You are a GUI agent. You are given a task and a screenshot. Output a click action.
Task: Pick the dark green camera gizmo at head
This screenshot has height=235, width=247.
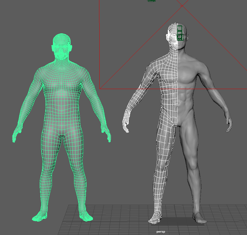[180, 33]
